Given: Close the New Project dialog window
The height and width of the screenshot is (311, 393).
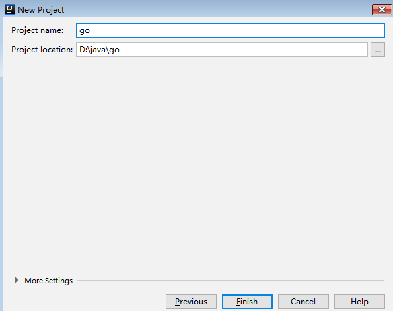Looking at the screenshot, I should tap(382, 10).
